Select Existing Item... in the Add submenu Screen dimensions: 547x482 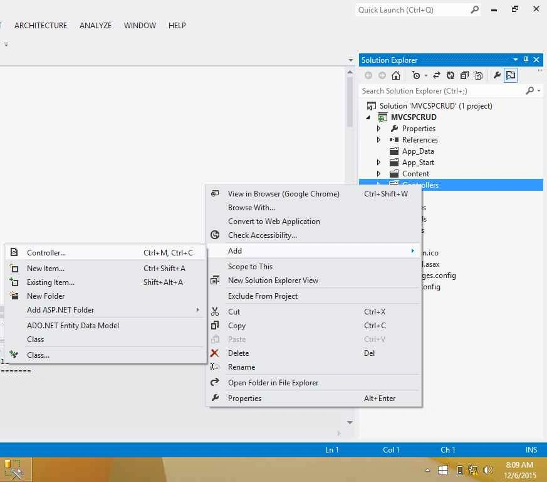pyautogui.click(x=105, y=282)
